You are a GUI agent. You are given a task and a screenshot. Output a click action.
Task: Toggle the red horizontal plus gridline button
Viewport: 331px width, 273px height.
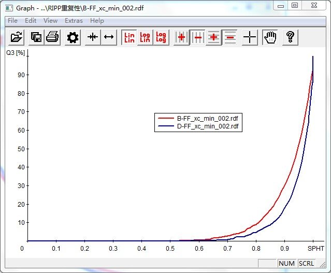click(213, 37)
